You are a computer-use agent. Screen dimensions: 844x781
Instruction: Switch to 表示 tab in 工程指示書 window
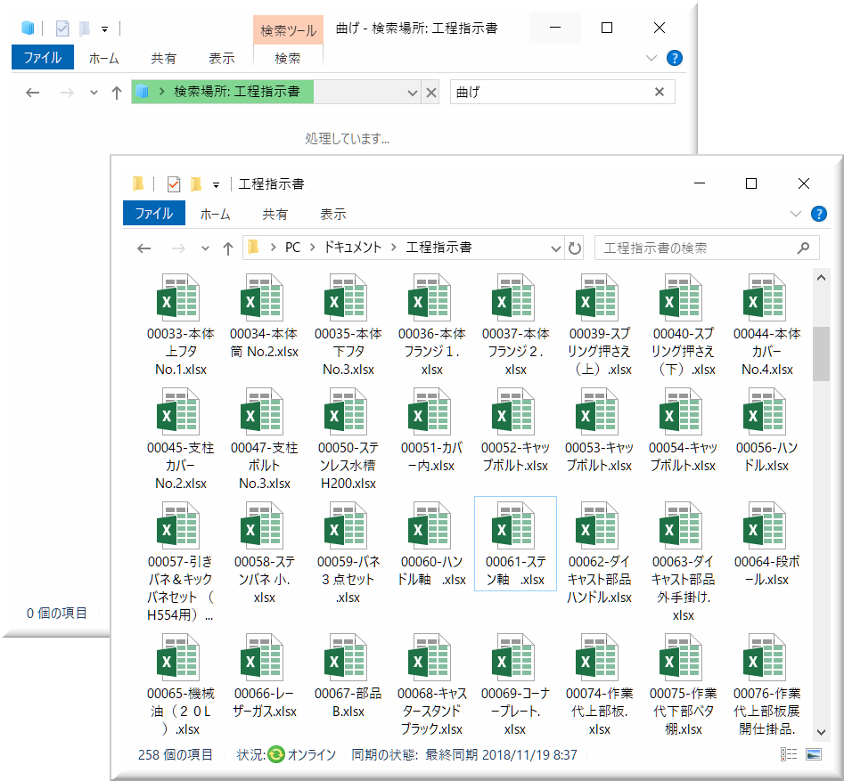pyautogui.click(x=332, y=214)
